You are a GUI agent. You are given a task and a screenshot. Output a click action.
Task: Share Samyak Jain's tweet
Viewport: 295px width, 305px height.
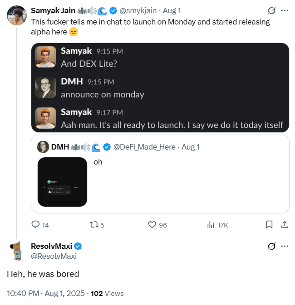(285, 224)
